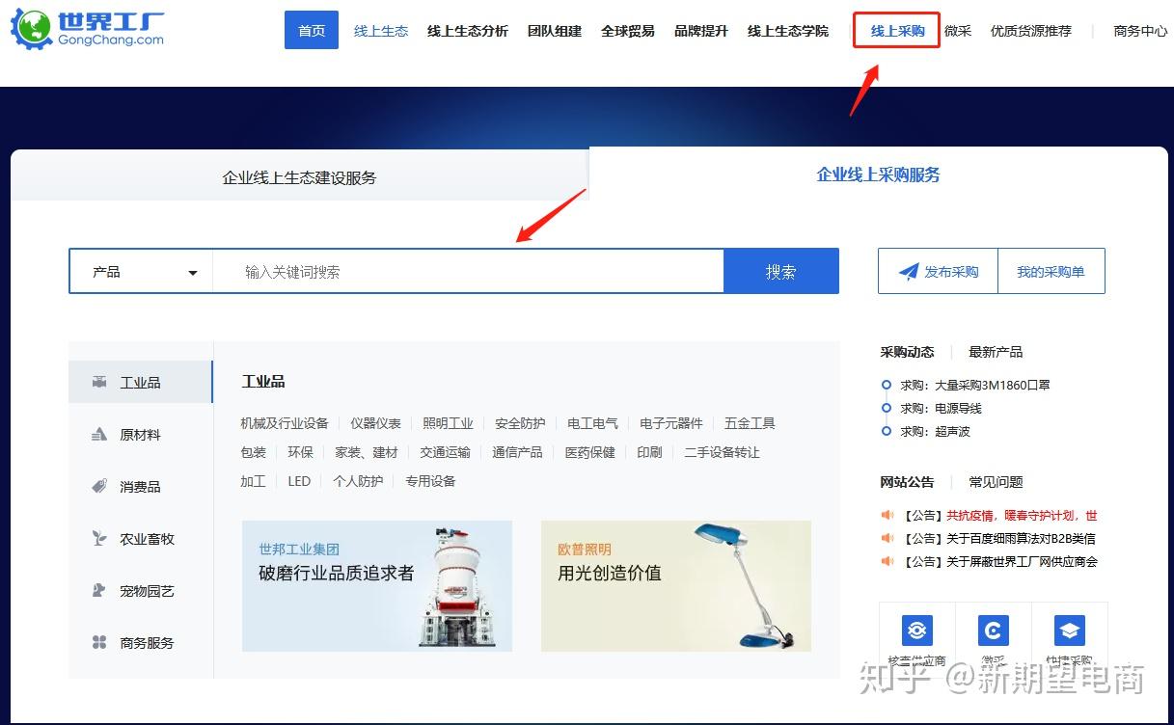Choose the 农业畜牧 plant icon
Image resolution: width=1174 pixels, height=725 pixels.
pos(99,539)
